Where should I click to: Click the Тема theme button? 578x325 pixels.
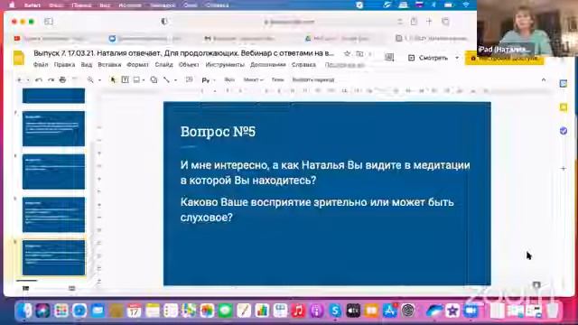coord(277,79)
